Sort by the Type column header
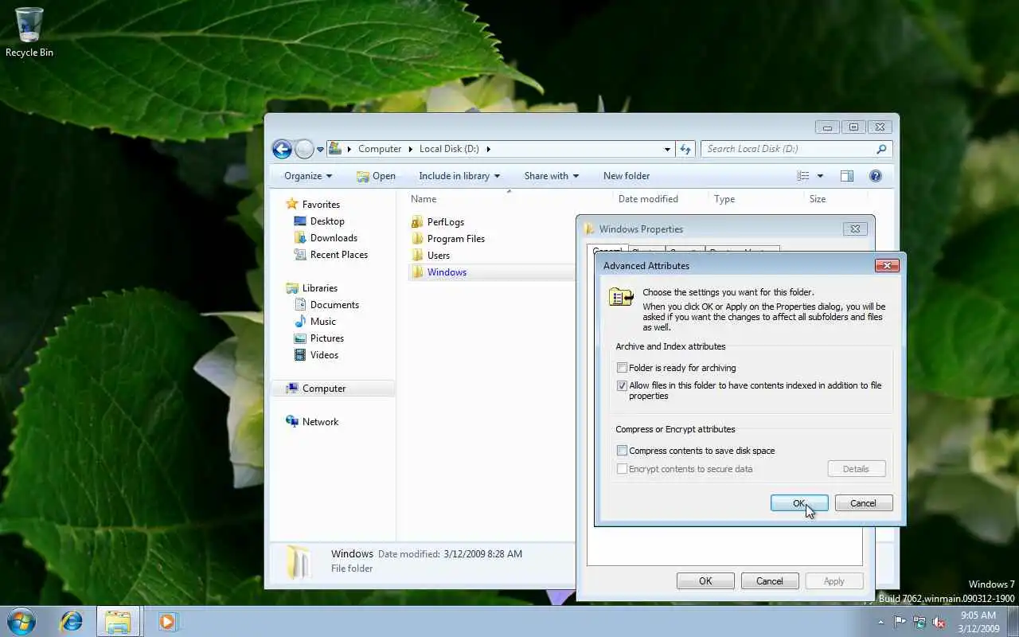 (756, 199)
